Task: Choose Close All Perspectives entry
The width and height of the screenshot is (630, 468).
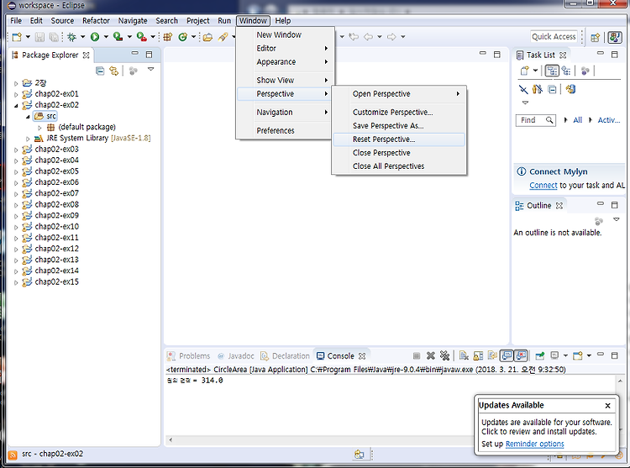Action: click(398, 166)
